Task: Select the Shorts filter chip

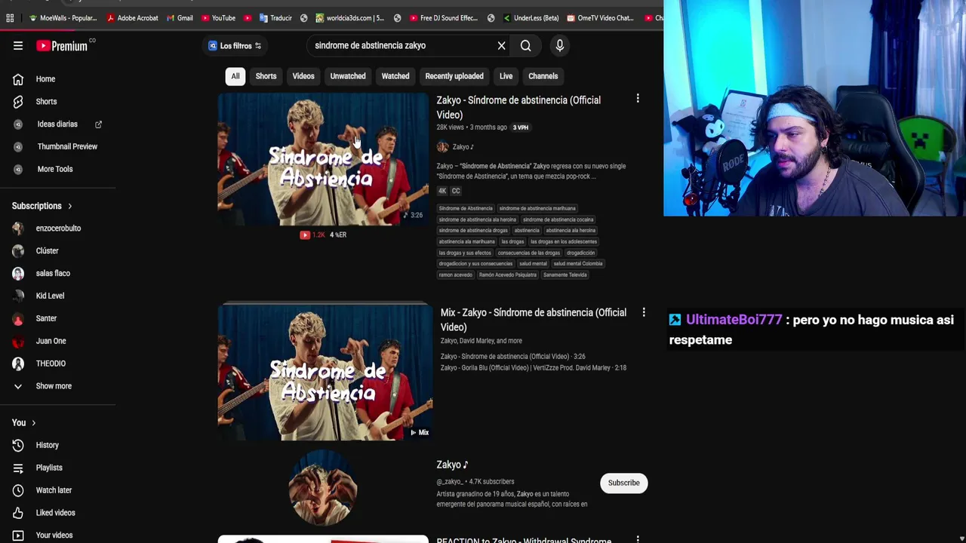Action: (266, 76)
